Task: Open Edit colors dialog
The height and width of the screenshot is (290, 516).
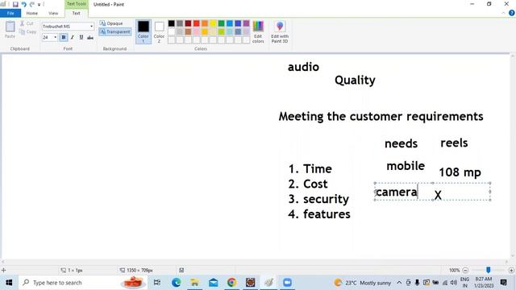Action: coord(258,31)
